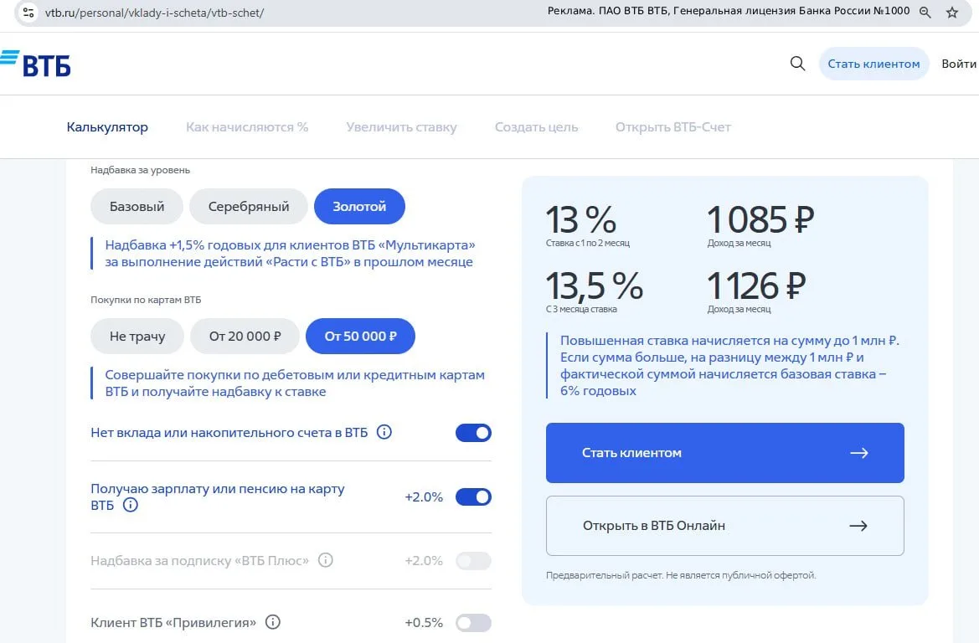Open info icon next to «Привилегия»
Screen dimensions: 979x643
coord(273,622)
